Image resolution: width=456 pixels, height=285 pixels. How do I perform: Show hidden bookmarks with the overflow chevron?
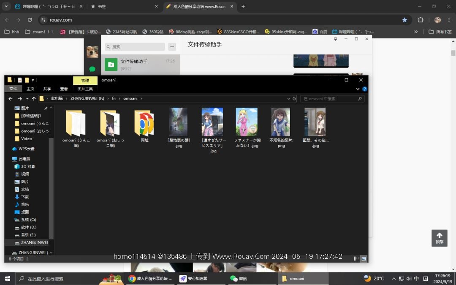416,32
